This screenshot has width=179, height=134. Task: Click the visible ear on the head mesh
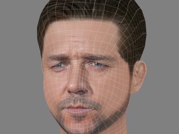coord(139,77)
